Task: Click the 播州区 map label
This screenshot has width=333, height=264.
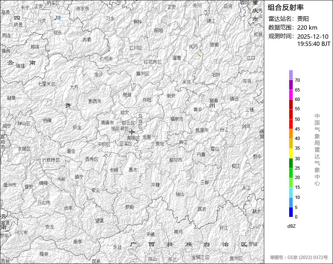Action: pos(143,74)
